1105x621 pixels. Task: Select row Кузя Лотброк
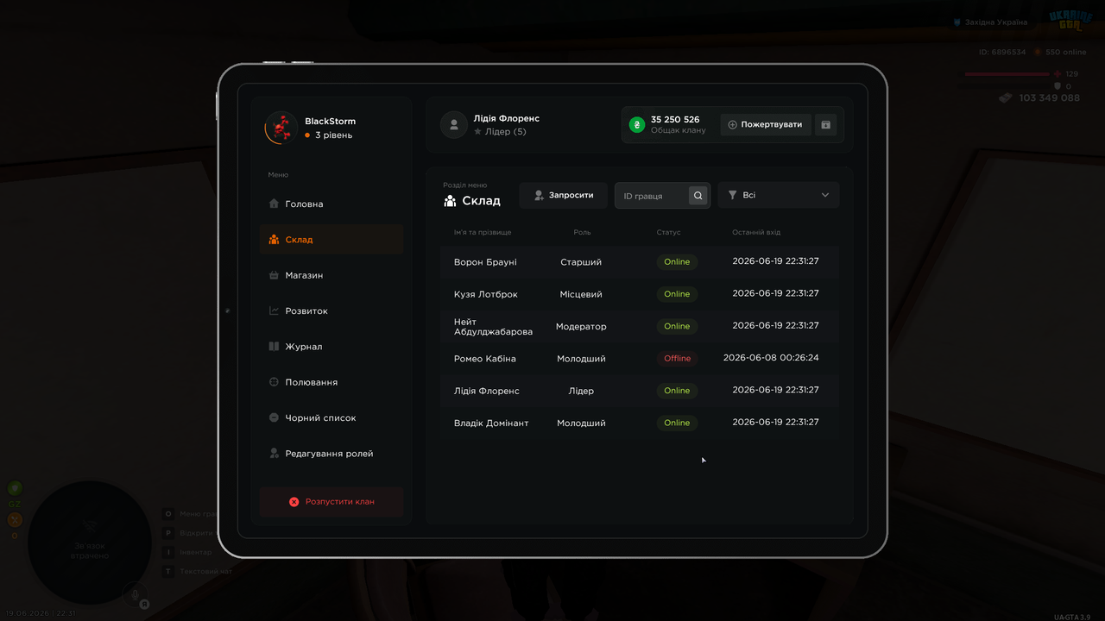click(x=640, y=294)
